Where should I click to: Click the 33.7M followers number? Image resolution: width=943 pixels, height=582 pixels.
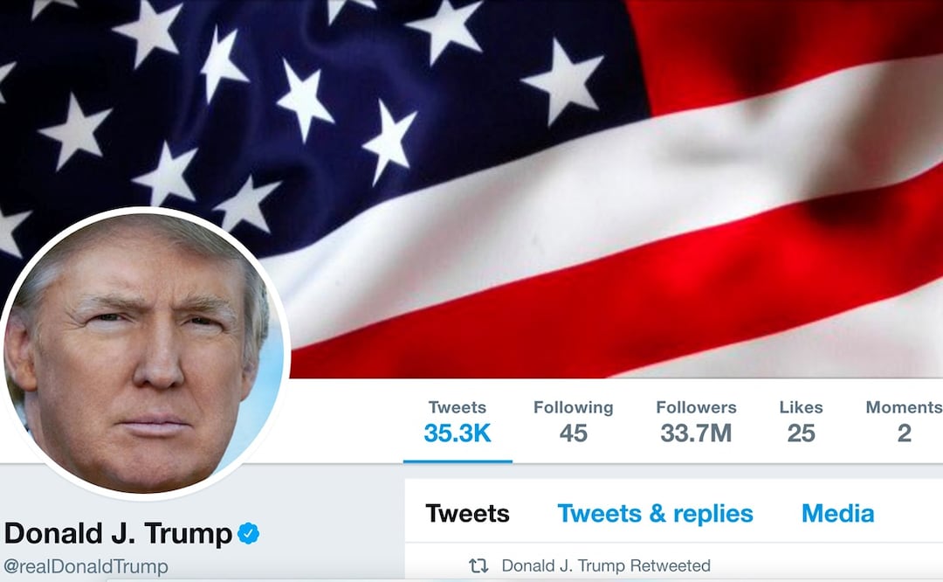pos(696,433)
